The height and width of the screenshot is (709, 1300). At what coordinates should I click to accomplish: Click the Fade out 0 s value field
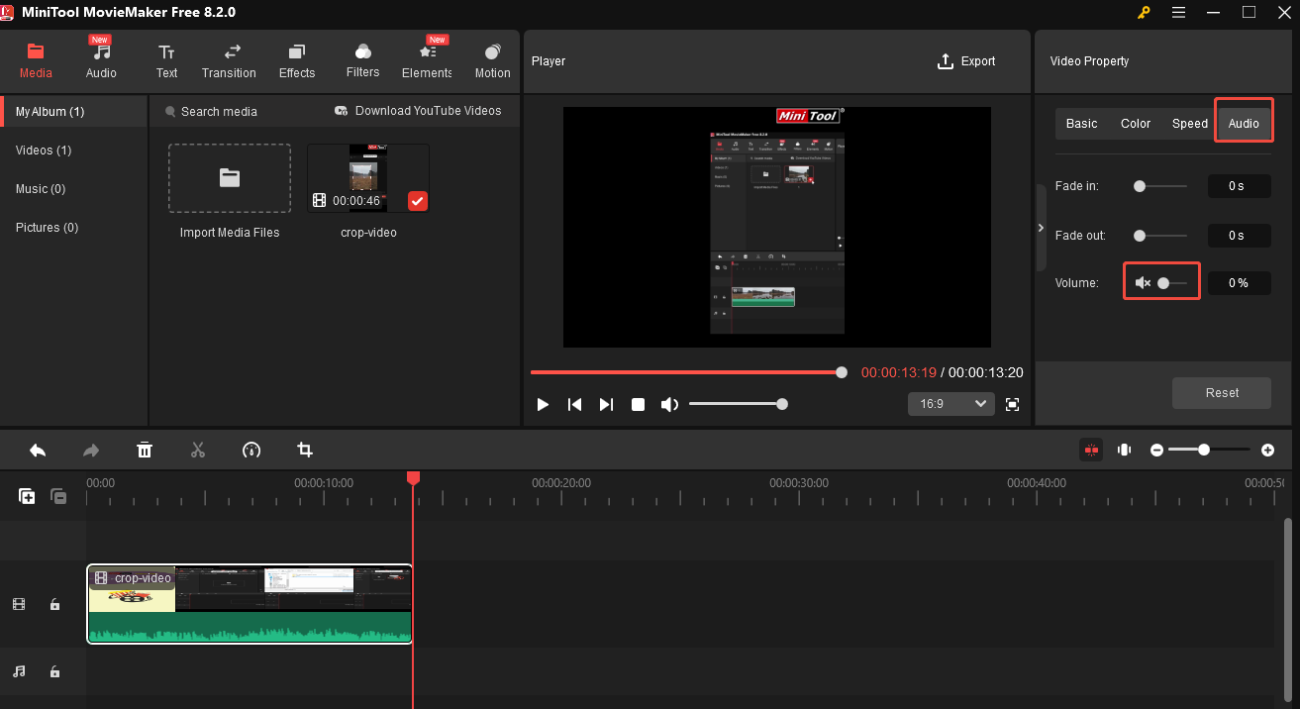[x=1239, y=236]
